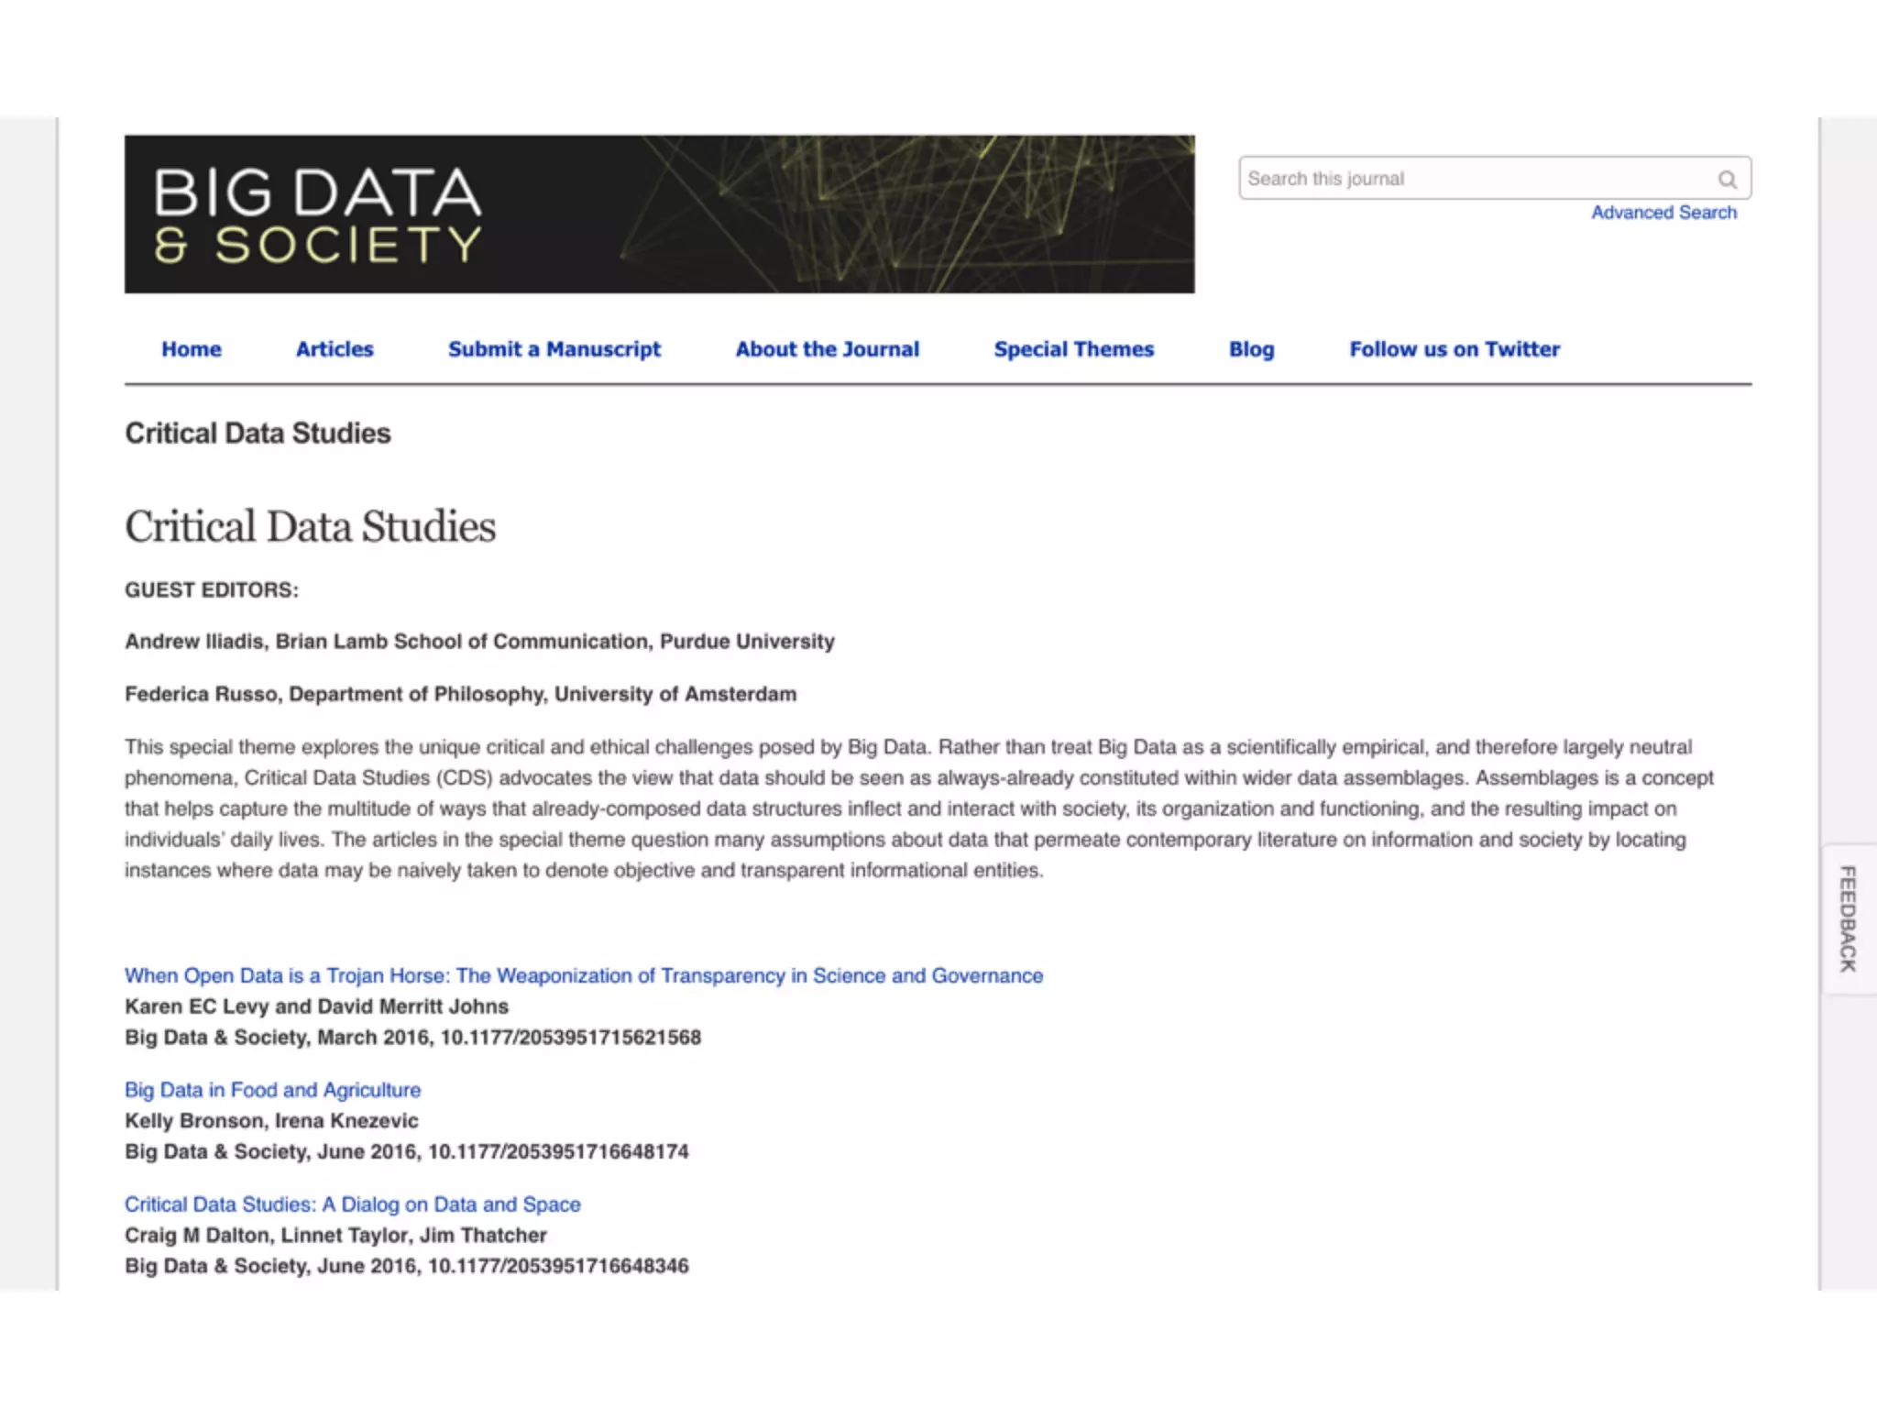1877x1408 pixels.
Task: Click the bold Critical Data Studies breadcrumb title
Action: [258, 434]
